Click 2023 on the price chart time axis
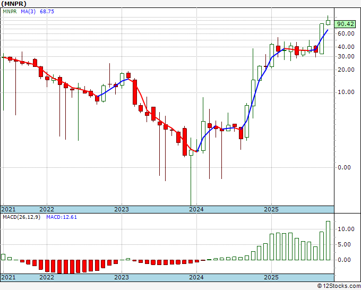The image size is (361, 290). pyautogui.click(x=122, y=209)
